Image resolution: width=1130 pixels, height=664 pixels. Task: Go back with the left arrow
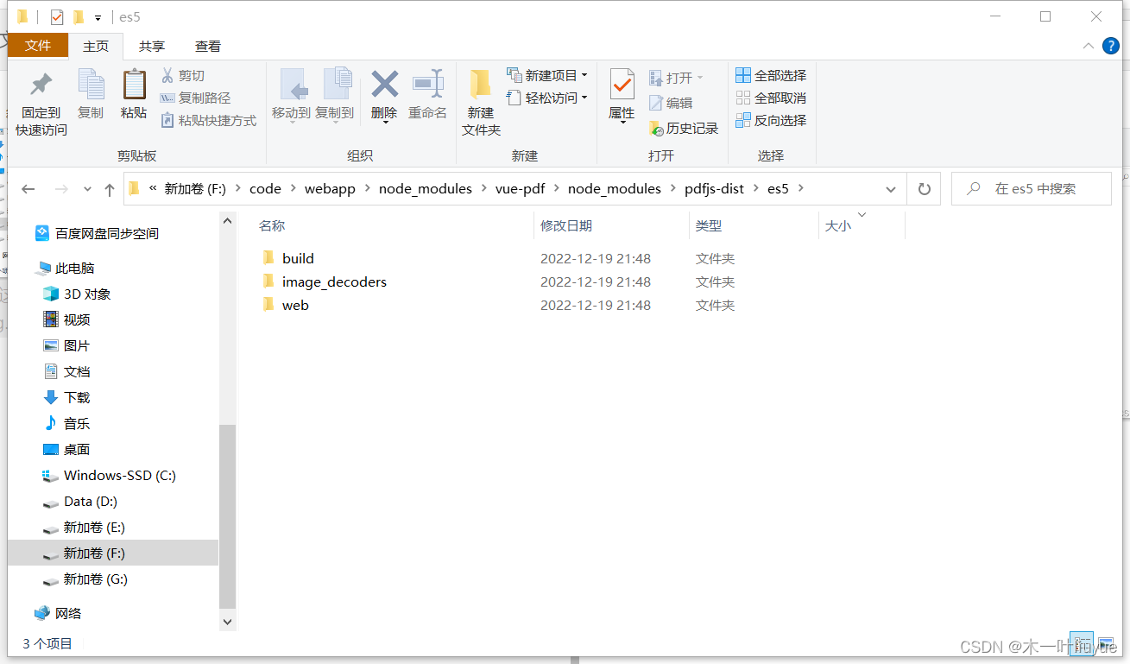[x=28, y=189]
